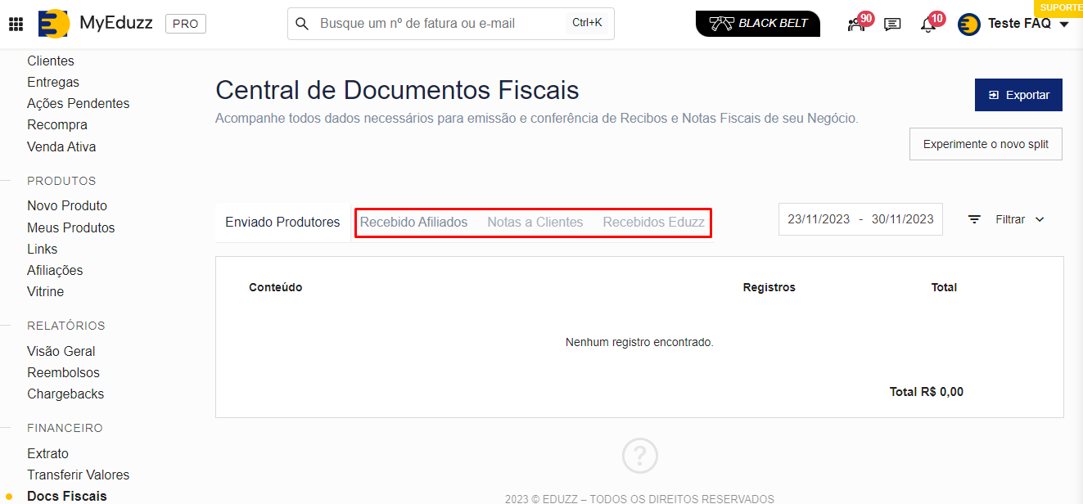The image size is (1083, 504).
Task: Click the search magnifier icon
Action: click(x=302, y=24)
